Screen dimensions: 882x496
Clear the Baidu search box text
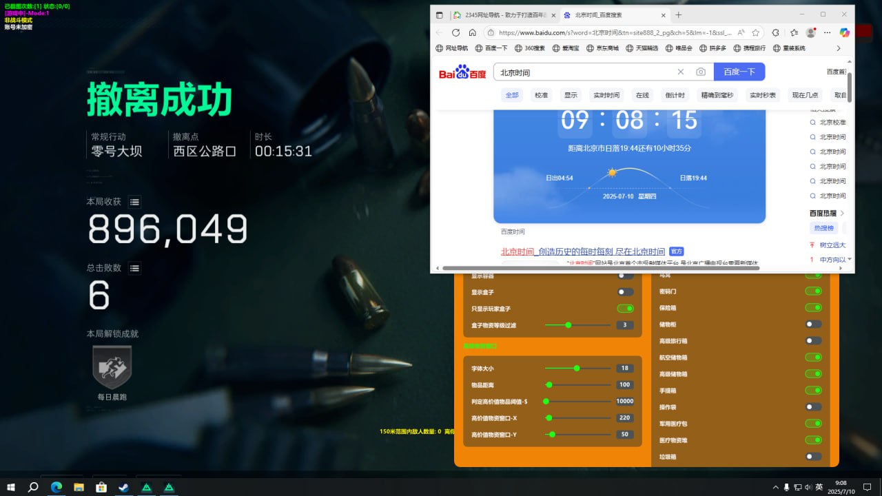tap(681, 72)
